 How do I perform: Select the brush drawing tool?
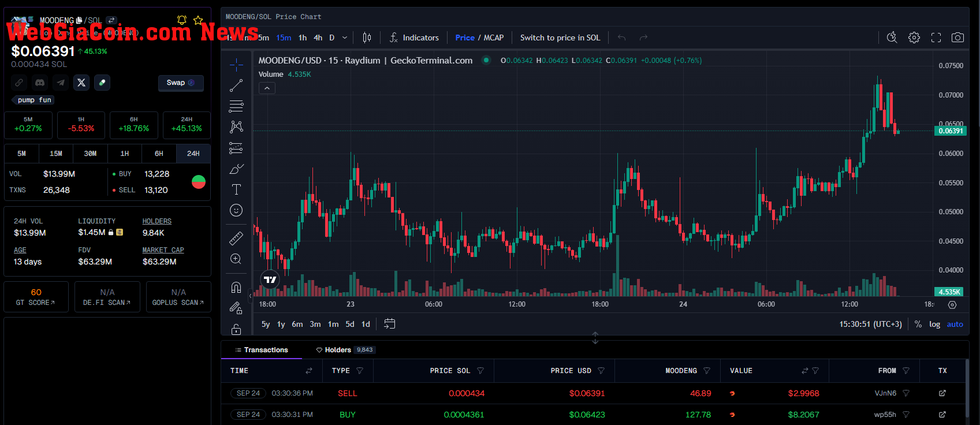tap(236, 169)
